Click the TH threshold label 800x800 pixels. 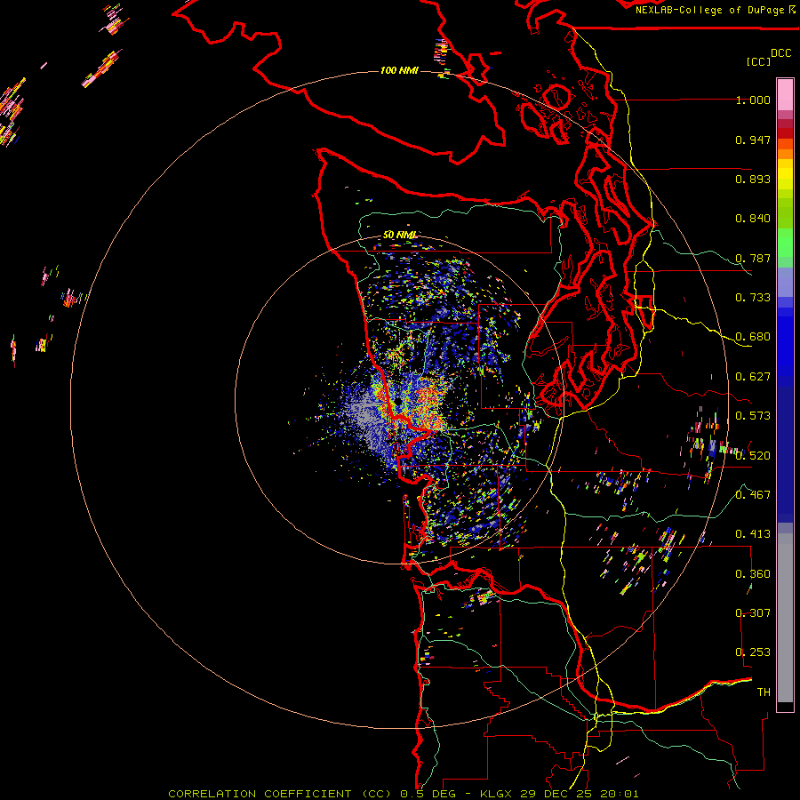pos(764,692)
